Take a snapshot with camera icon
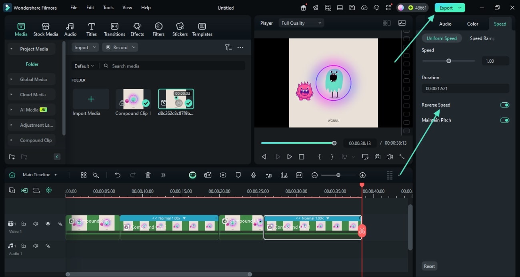 [x=377, y=157]
